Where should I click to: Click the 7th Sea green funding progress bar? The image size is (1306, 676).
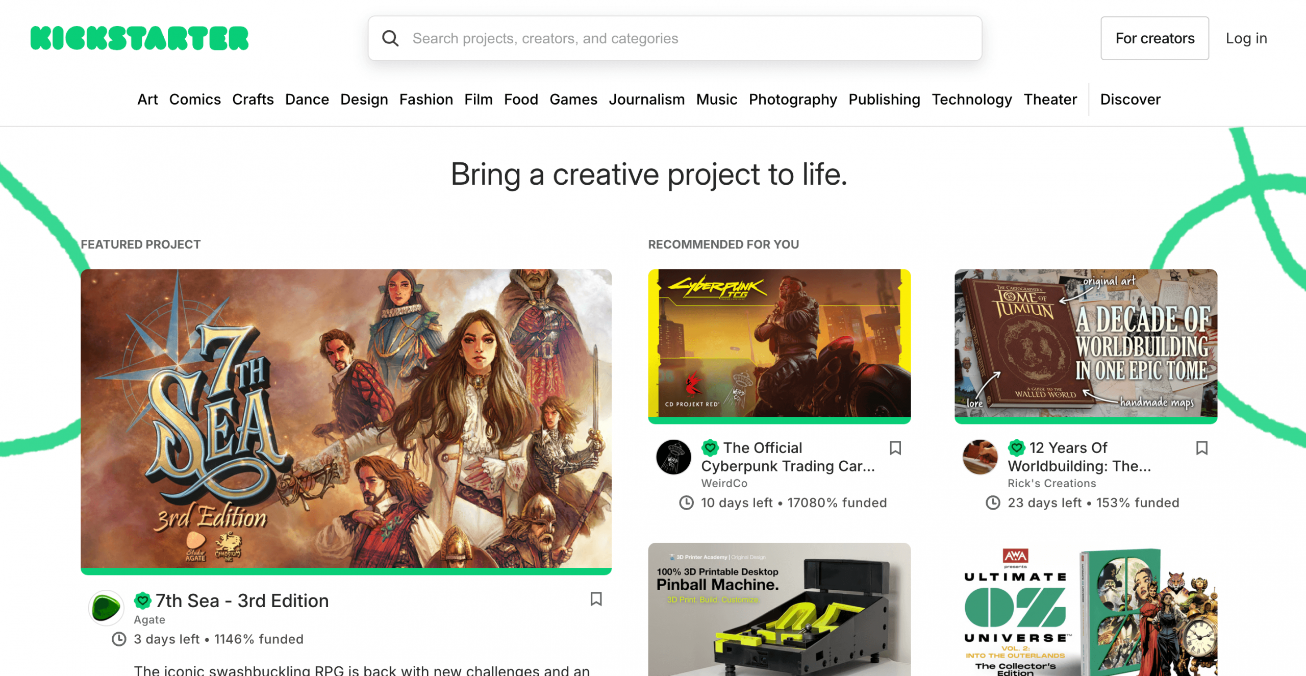346,571
